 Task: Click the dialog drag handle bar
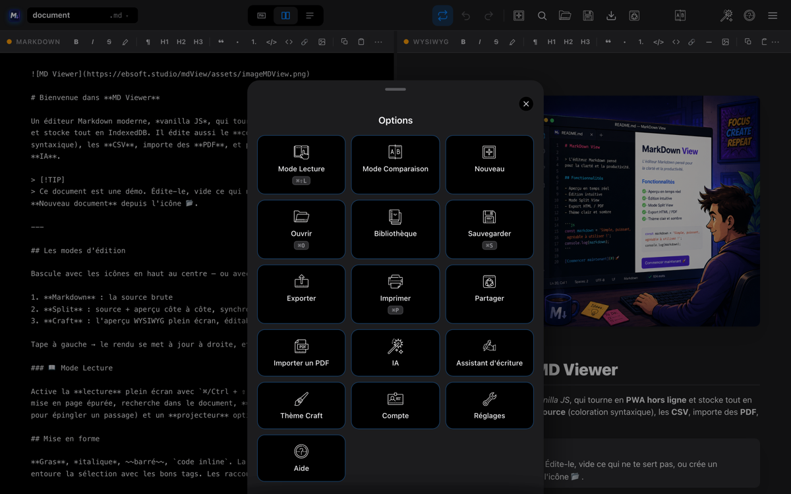(395, 89)
